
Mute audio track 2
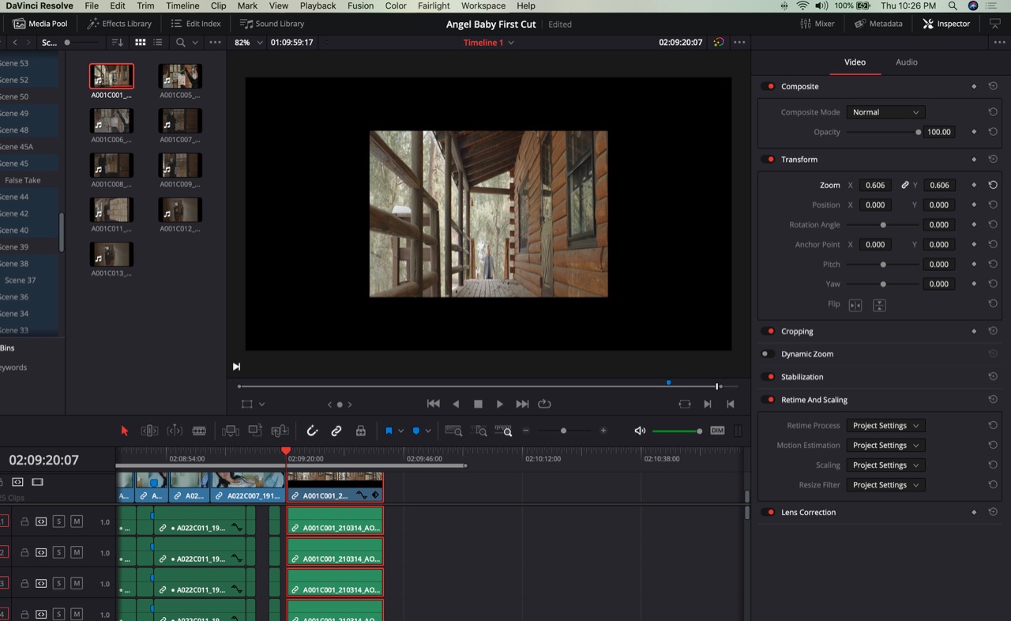click(77, 552)
